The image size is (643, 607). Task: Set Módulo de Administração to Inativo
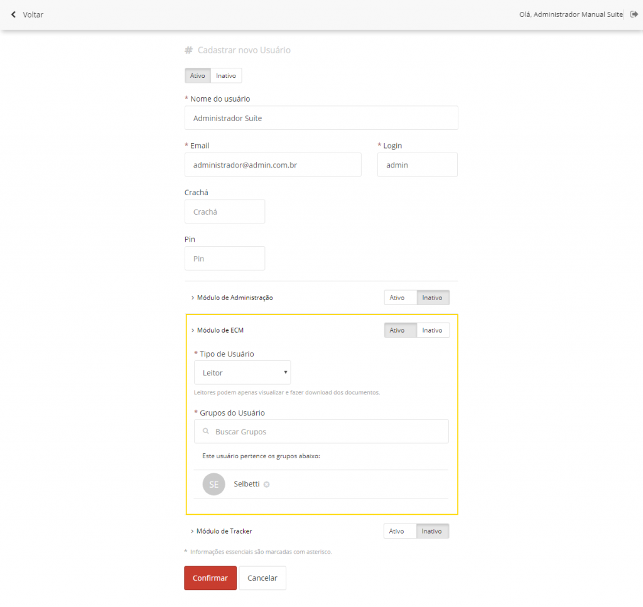[x=433, y=298]
